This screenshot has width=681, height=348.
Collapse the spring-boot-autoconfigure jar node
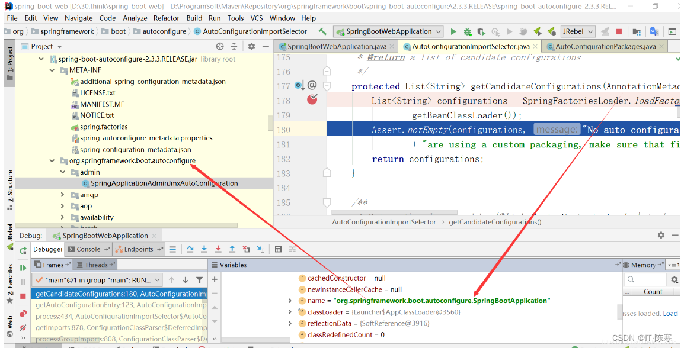coord(41,59)
